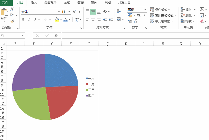Switch to the 视图 View tab
This screenshot has width=209, height=140.
tap(107, 3)
